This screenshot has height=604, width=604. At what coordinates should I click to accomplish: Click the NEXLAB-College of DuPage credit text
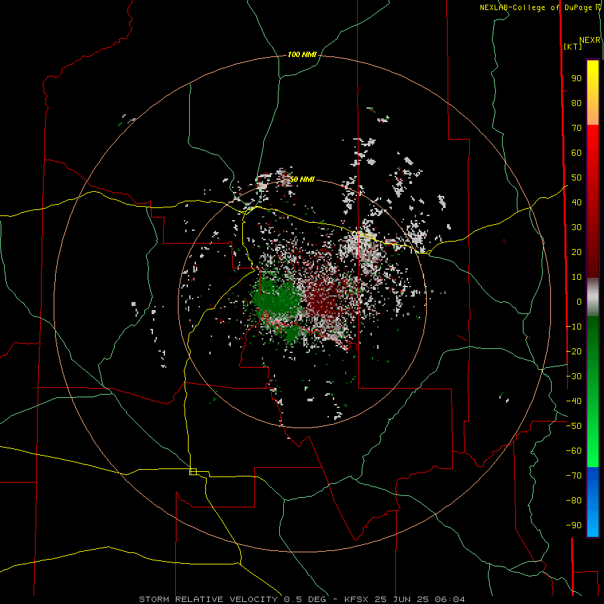(536, 7)
